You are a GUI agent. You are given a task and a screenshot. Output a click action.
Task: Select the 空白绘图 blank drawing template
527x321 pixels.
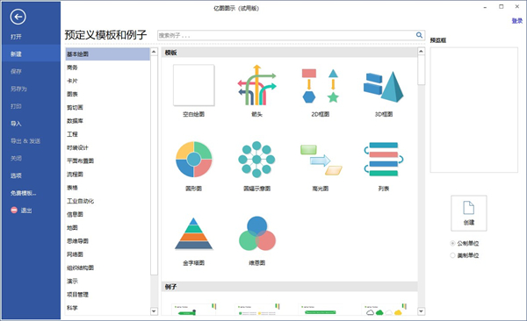[193, 85]
